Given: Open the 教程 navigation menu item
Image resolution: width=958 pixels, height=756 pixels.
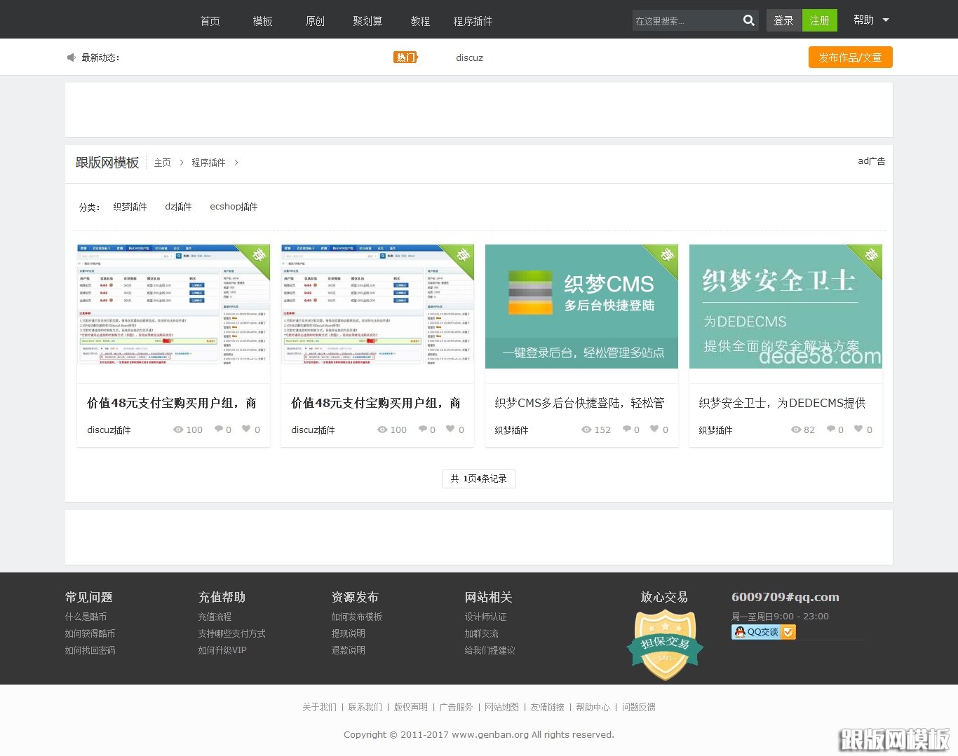Looking at the screenshot, I should 420,21.
